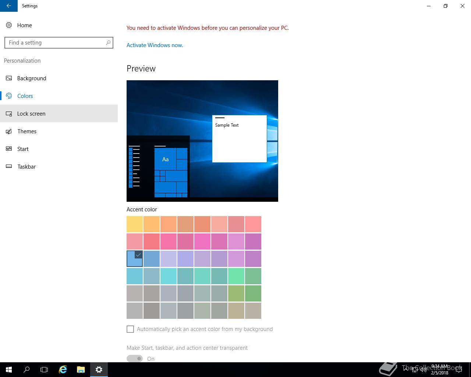The height and width of the screenshot is (377, 471).
Task: Select teal swatch starting fourth row
Action: click(135, 276)
